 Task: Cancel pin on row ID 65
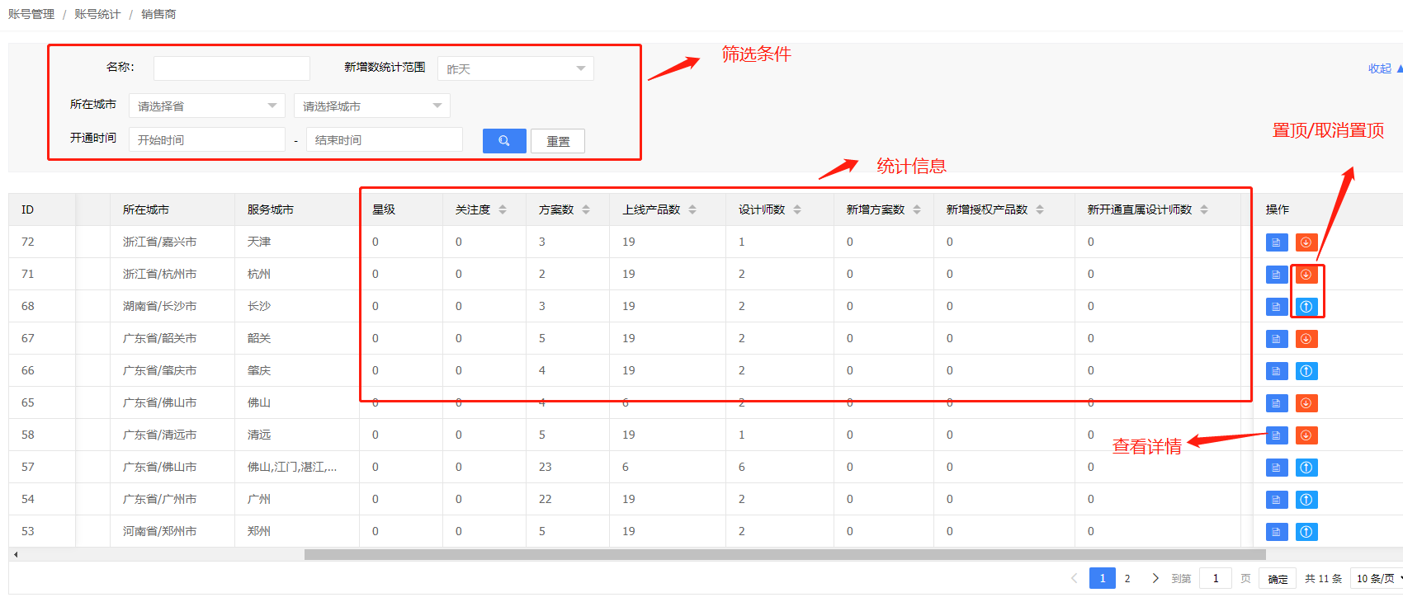point(1306,403)
